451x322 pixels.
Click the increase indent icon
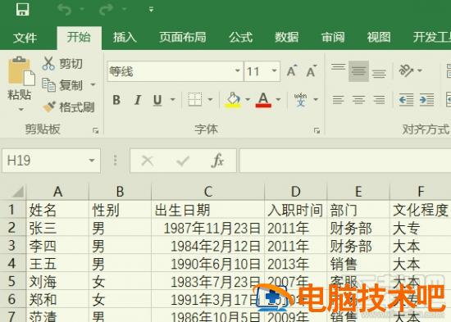click(427, 100)
